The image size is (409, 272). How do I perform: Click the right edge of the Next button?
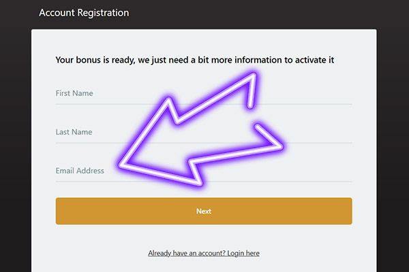tap(349, 211)
